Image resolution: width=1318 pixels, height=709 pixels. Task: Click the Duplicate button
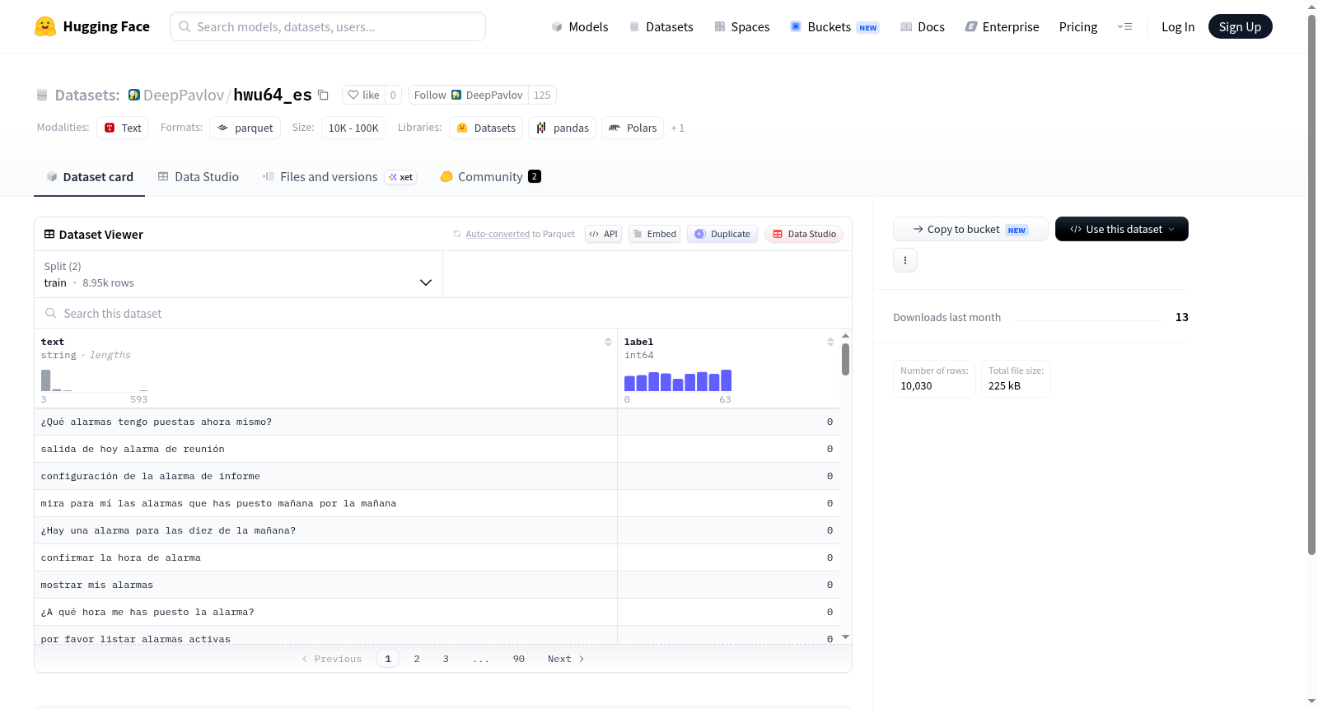point(722,234)
